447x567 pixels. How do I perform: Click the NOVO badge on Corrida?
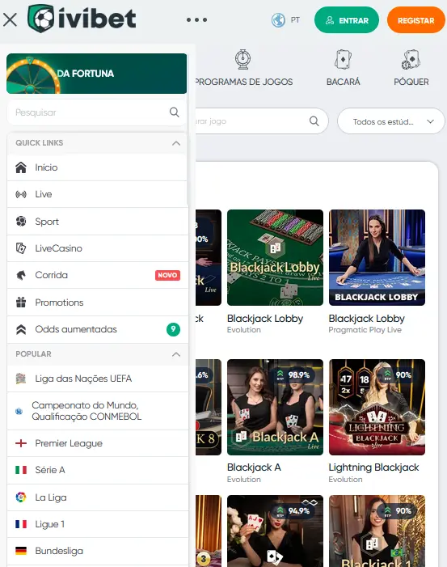(x=167, y=275)
